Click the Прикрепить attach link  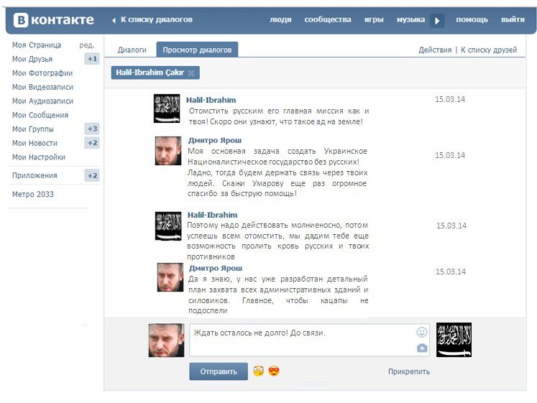pyautogui.click(x=408, y=371)
